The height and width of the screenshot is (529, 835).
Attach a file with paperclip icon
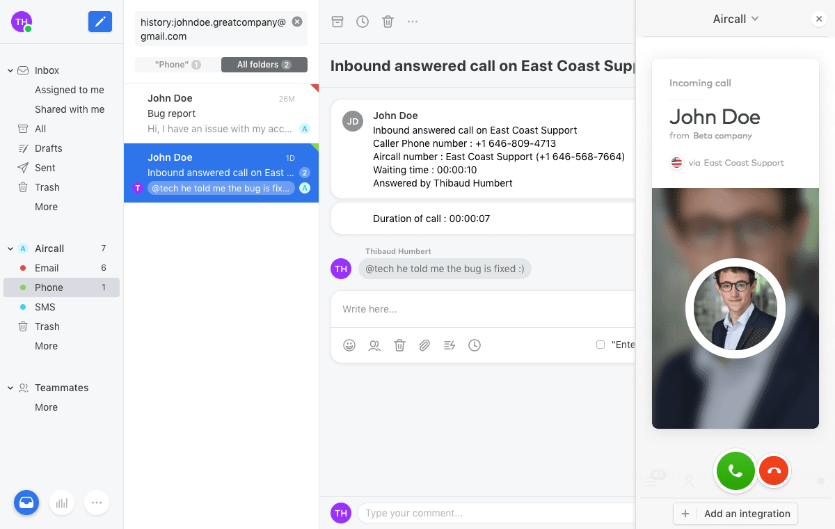424,345
